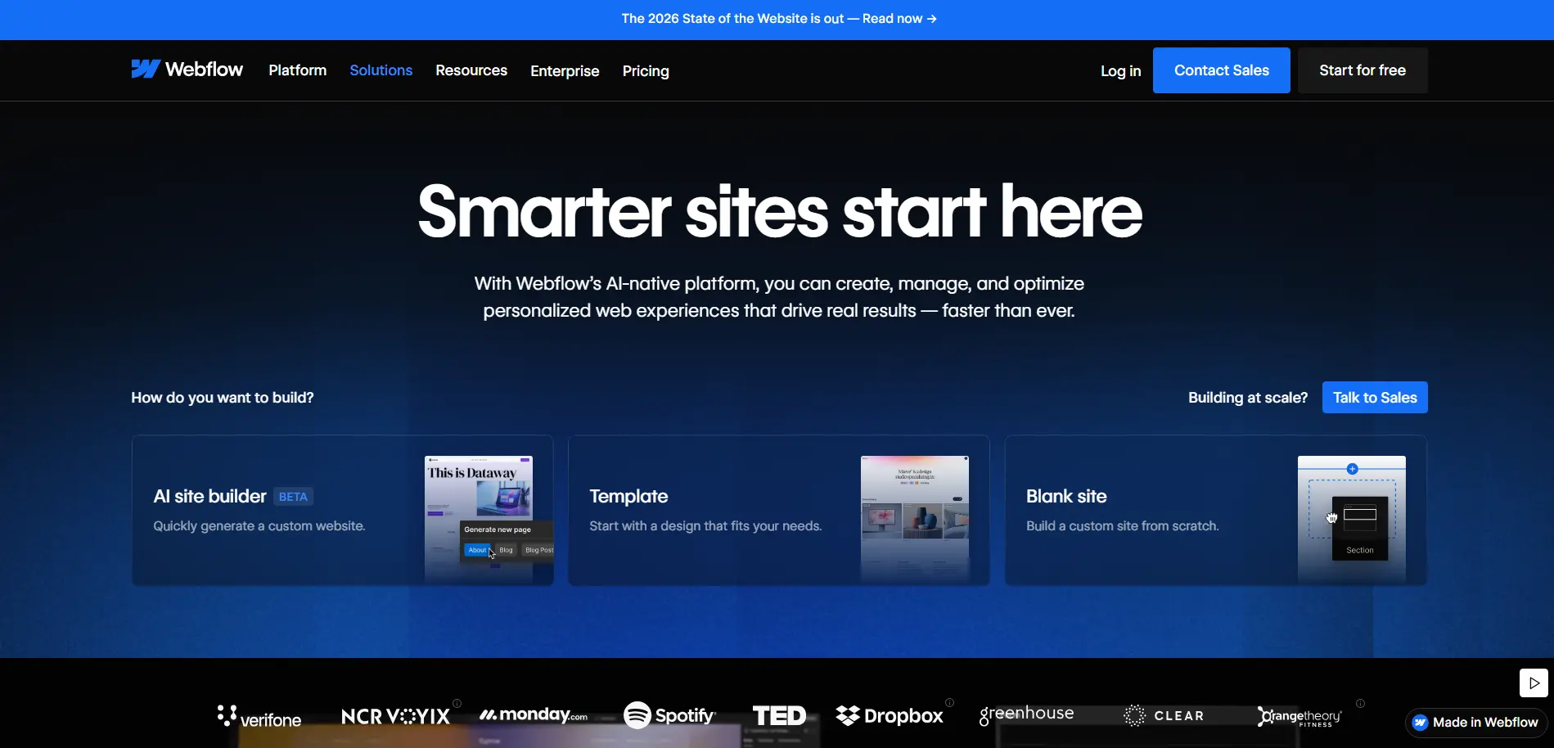This screenshot has height=748, width=1554.
Task: Click the CLEAR logo
Action: point(1164,714)
